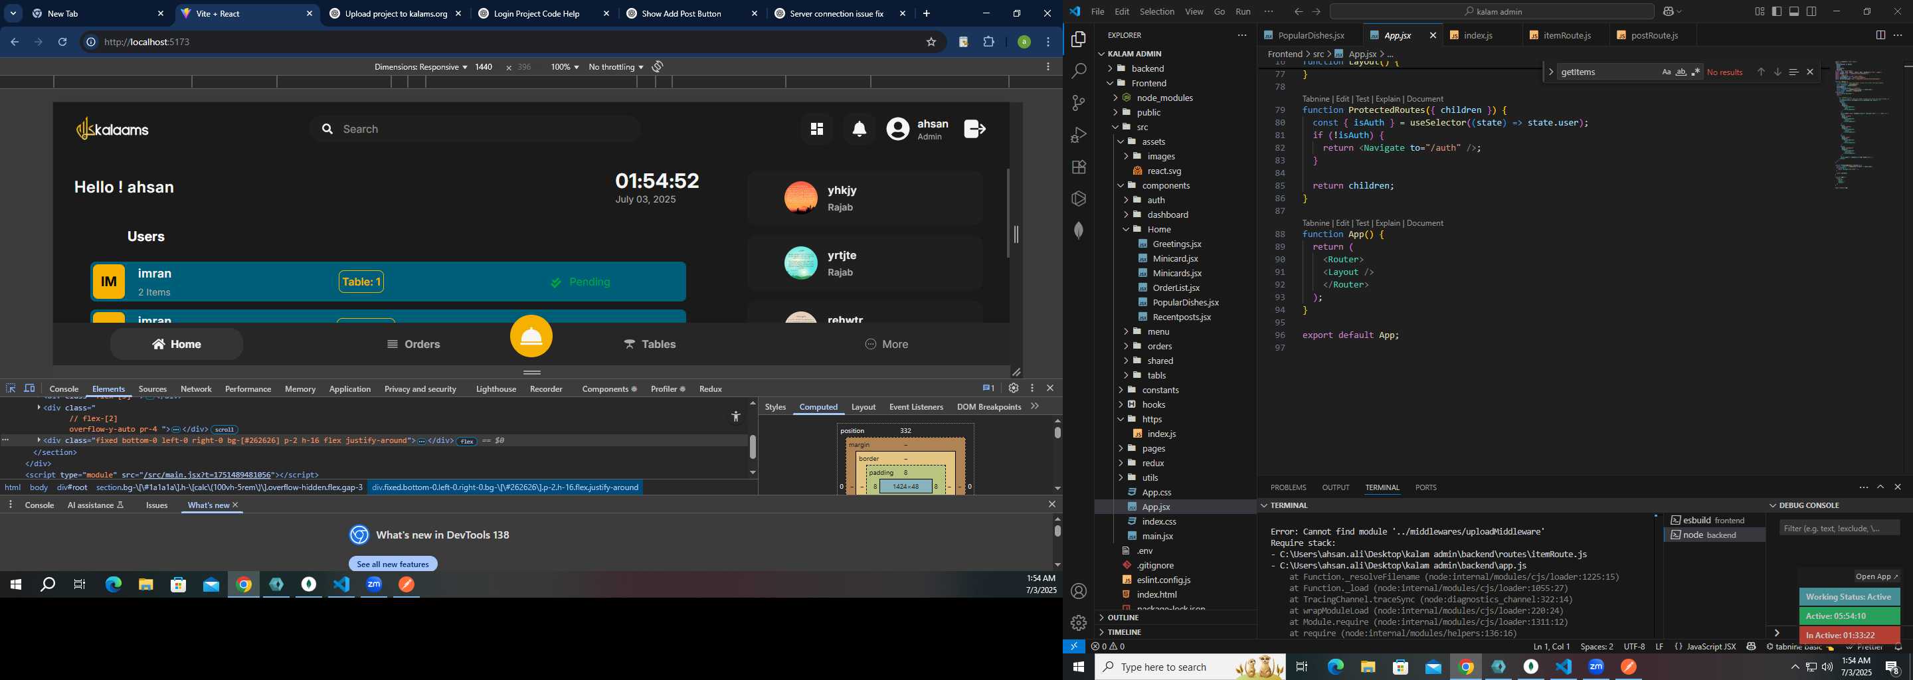This screenshot has height=680, width=1913.
Task: Open DevTools settings gear
Action: click(1013, 388)
